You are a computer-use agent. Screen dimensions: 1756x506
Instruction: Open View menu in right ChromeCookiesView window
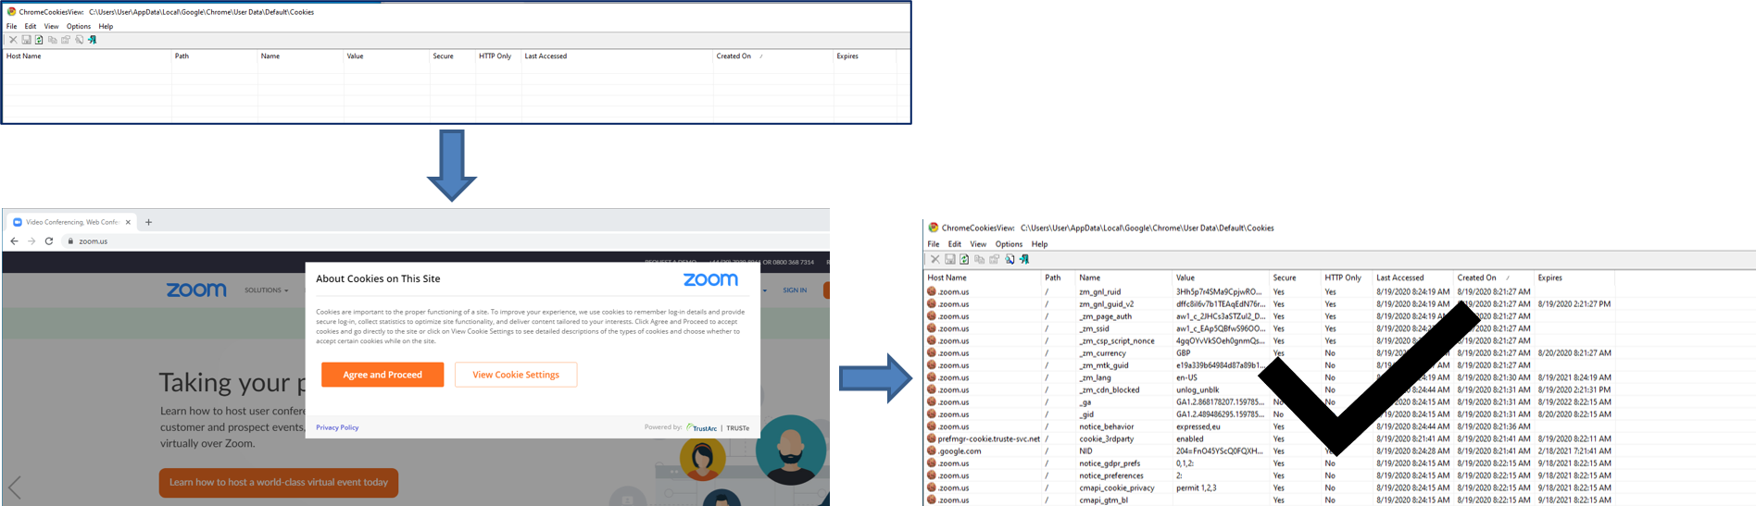pyautogui.click(x=978, y=244)
